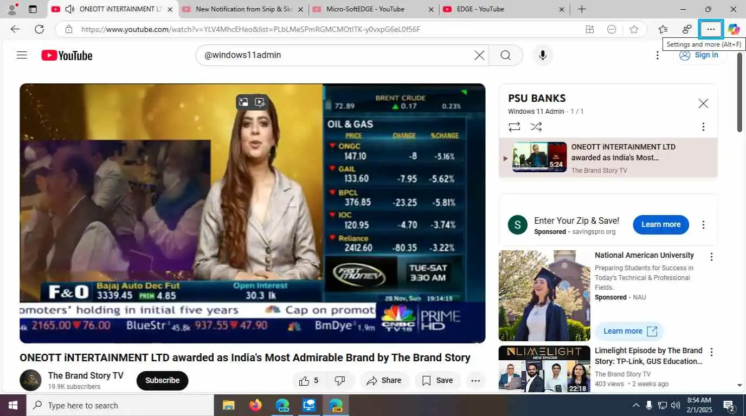Viewport: 746px width, 416px height.
Task: Open PSU BANKS playlist options menu
Action: (x=703, y=127)
